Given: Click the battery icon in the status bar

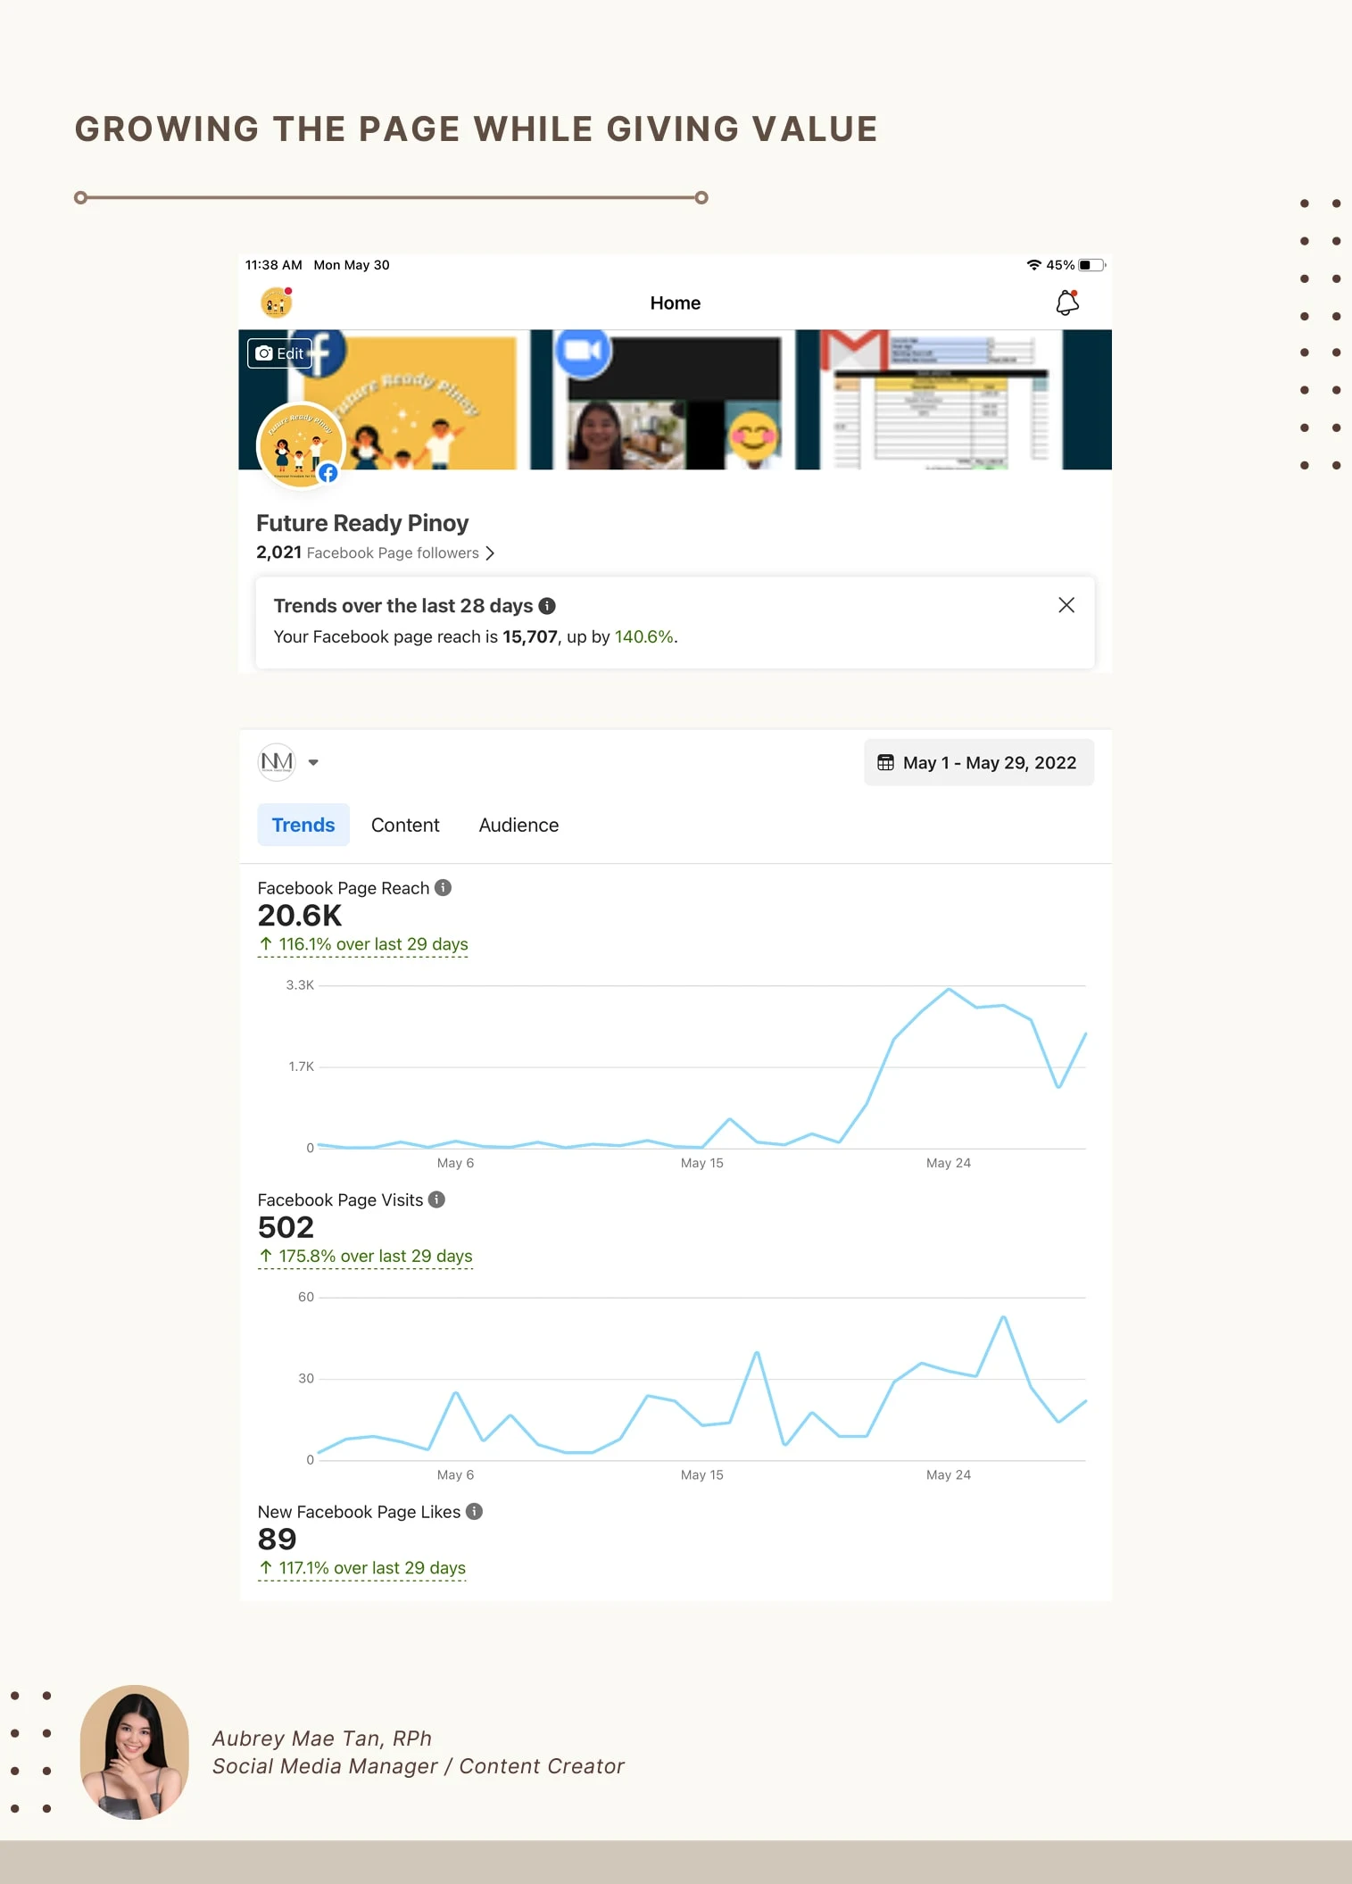Looking at the screenshot, I should (1092, 265).
